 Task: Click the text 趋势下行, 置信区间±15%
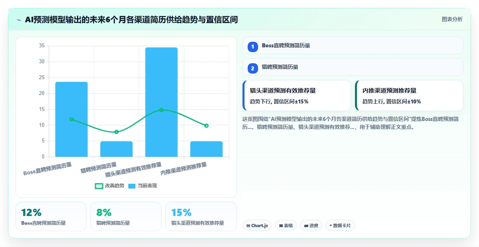(279, 101)
